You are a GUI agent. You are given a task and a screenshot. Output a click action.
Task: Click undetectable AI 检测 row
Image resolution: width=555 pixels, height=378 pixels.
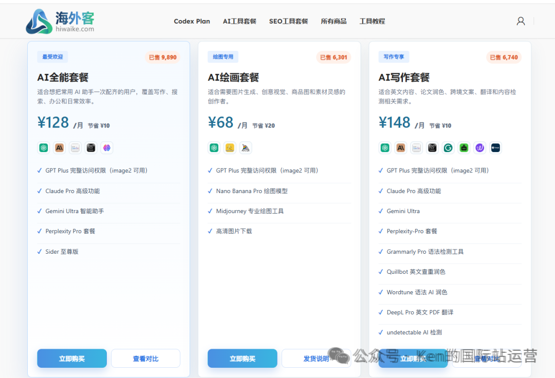point(450,333)
